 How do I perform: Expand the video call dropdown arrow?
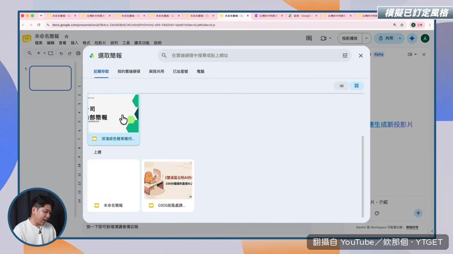click(330, 38)
